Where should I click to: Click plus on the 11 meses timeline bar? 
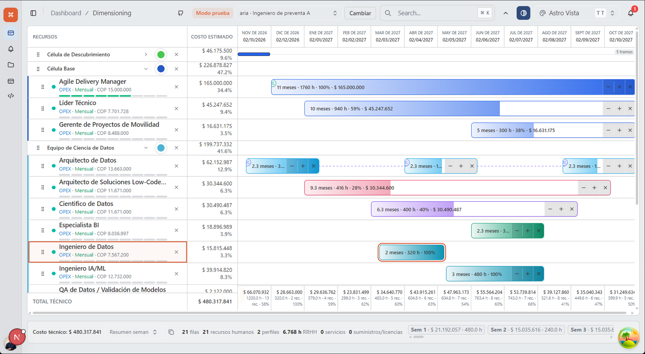point(619,87)
